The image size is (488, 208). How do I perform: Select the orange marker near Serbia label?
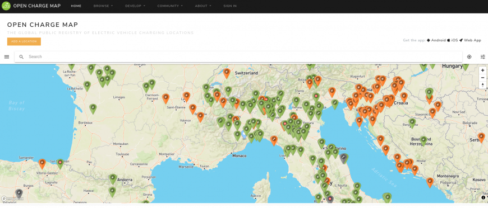[481, 137]
